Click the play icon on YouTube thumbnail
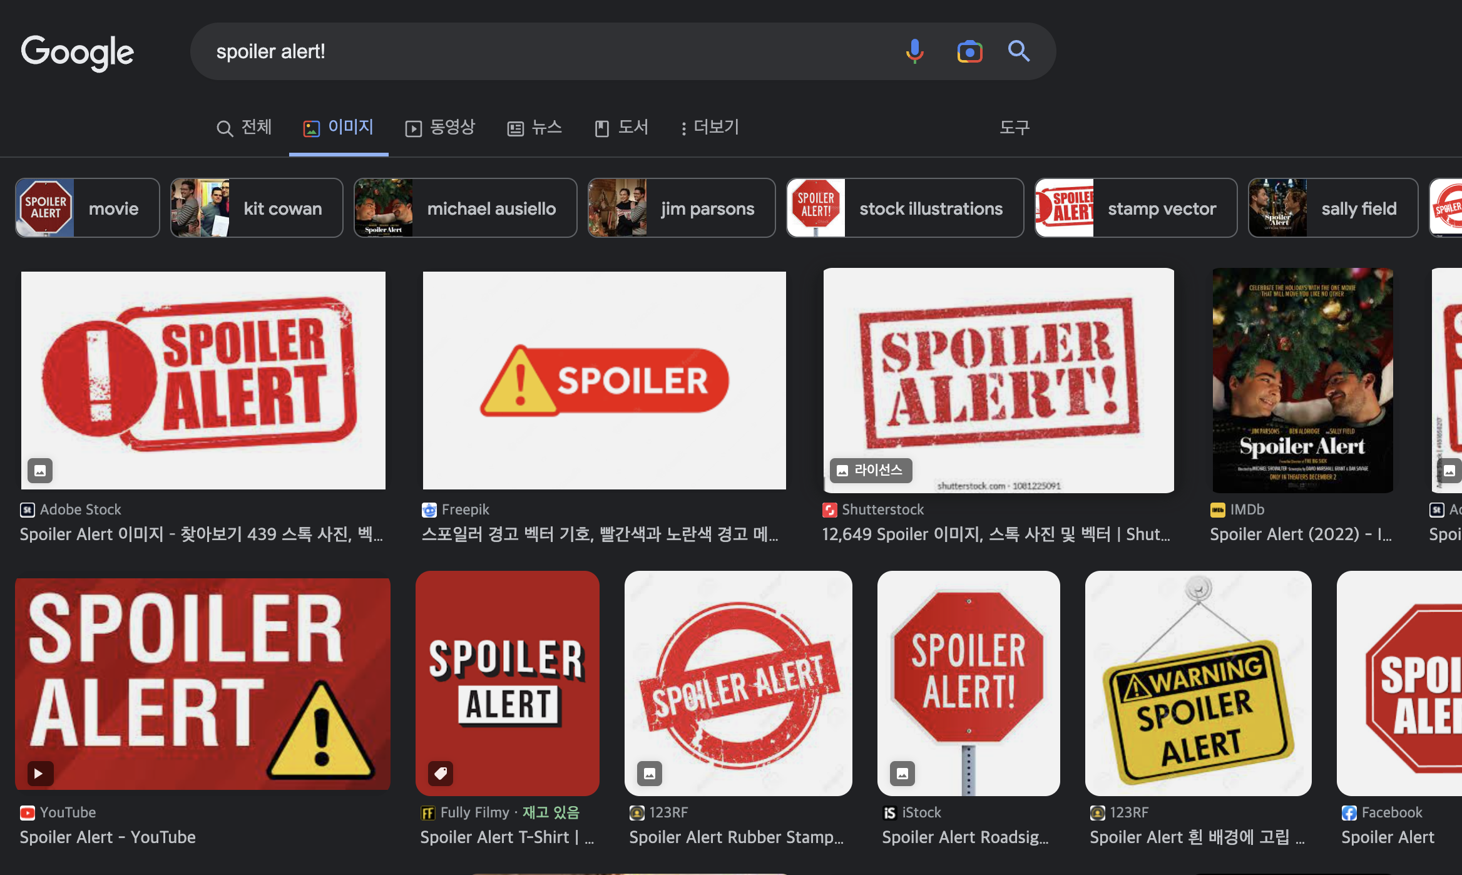Image resolution: width=1462 pixels, height=875 pixels. (x=39, y=774)
